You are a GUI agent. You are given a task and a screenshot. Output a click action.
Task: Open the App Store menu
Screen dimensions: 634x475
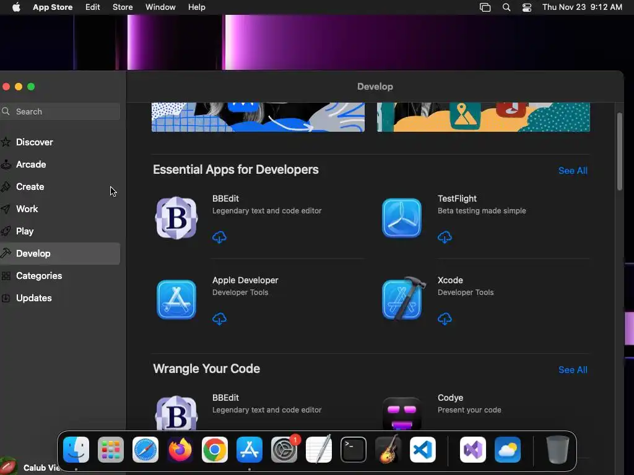pos(53,7)
